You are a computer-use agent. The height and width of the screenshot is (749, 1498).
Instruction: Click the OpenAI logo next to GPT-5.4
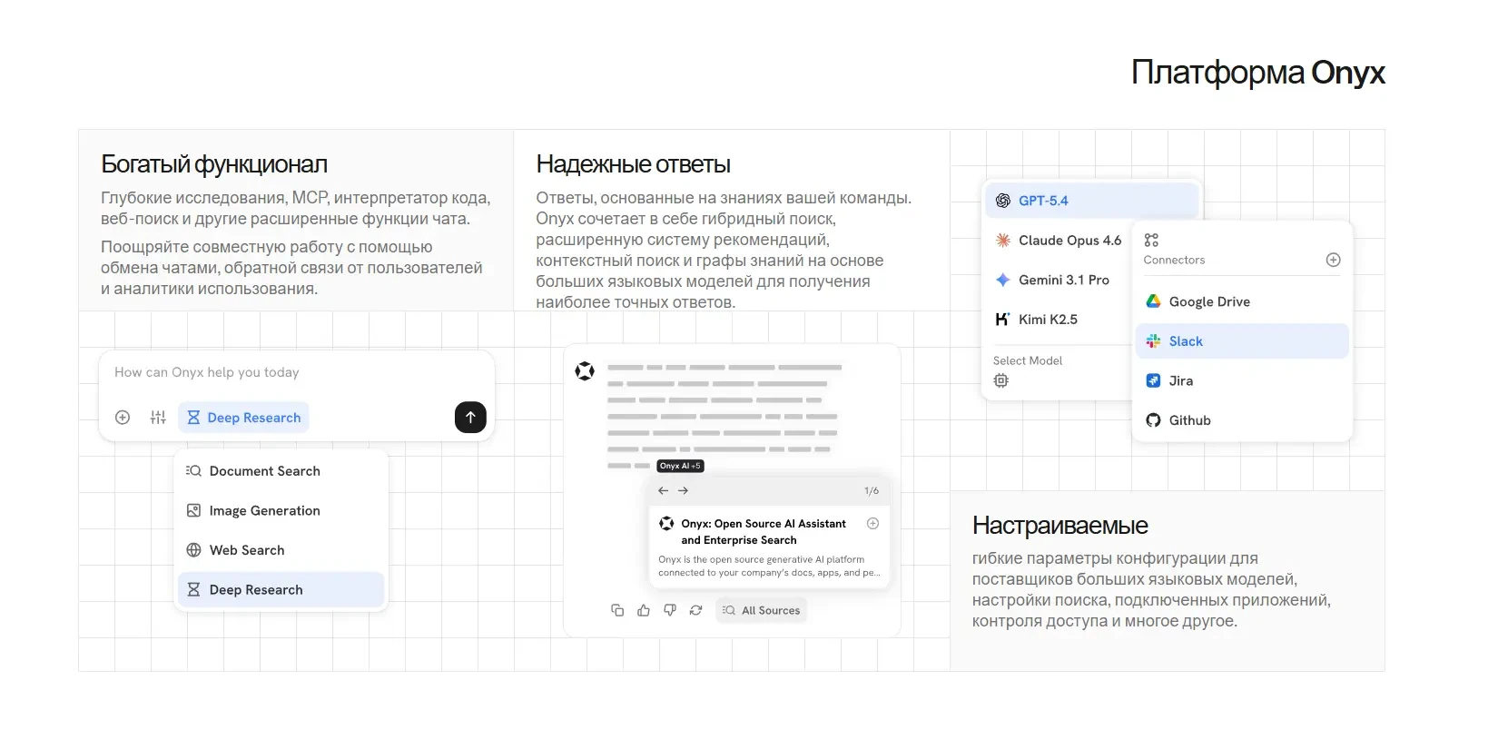1003,201
